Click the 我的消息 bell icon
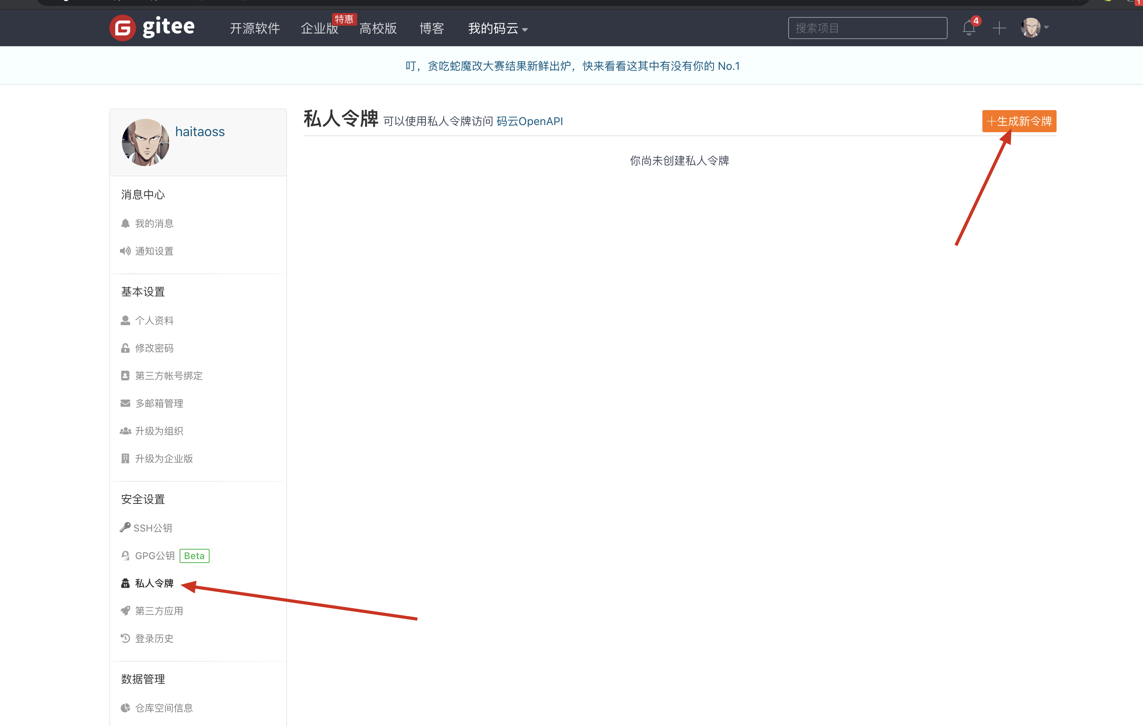Screen dimensions: 1143x726 click(x=125, y=223)
